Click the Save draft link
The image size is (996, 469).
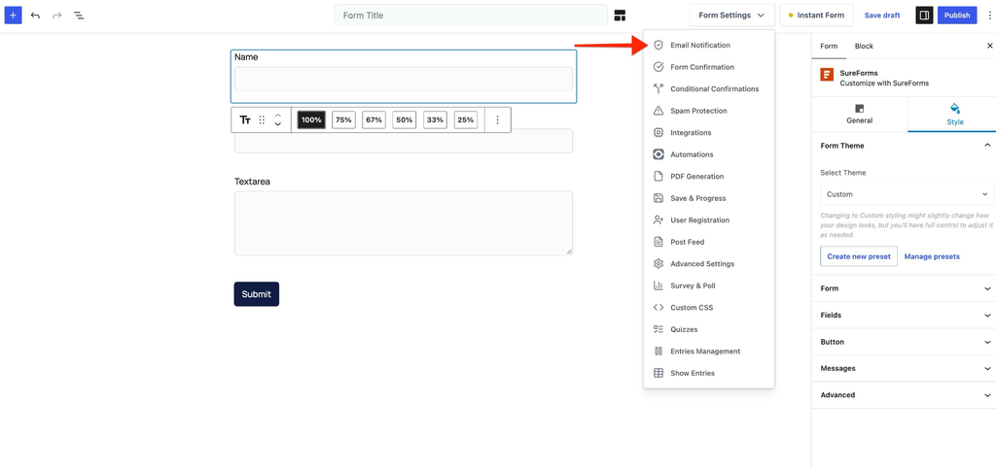click(x=882, y=16)
